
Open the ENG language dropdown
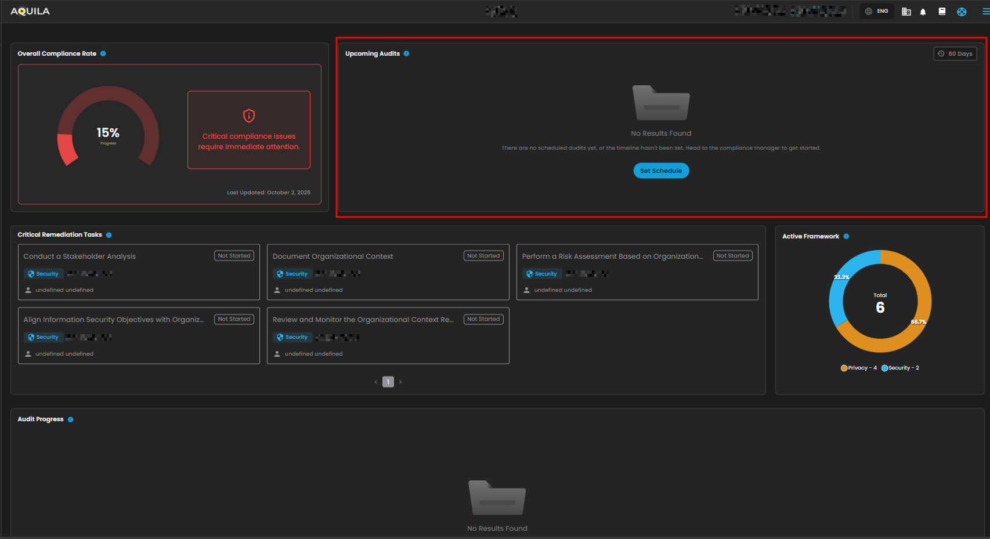(x=877, y=12)
